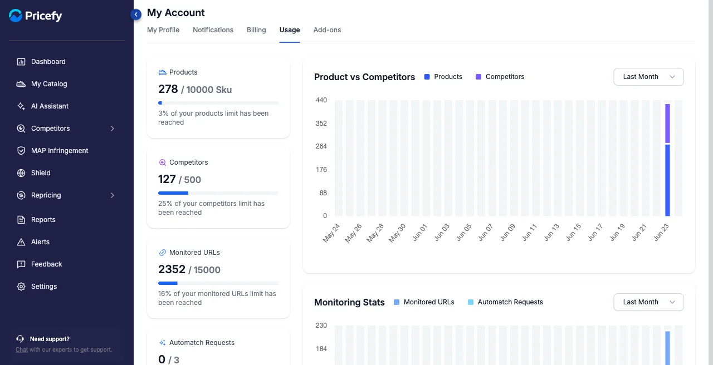Viewport: 713px width, 365px height.
Task: Click the '278 / 10000 Sku' value
Action: [195, 89]
